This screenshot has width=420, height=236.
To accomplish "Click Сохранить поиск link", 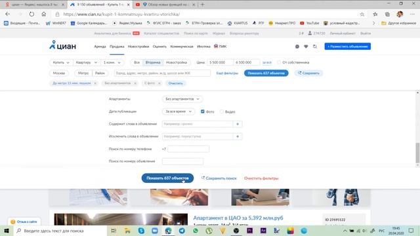I will 219,178.
